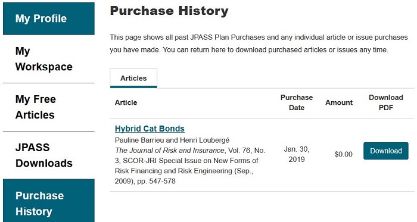Select JPASS Downloads in the sidebar

tap(49, 155)
